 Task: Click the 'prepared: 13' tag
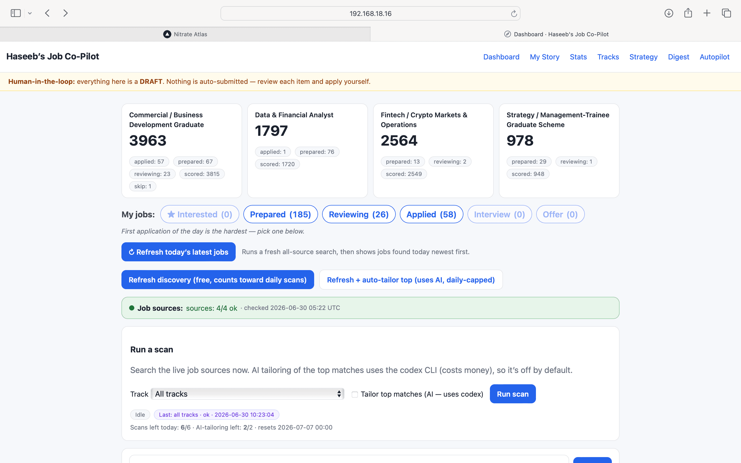coord(403,162)
